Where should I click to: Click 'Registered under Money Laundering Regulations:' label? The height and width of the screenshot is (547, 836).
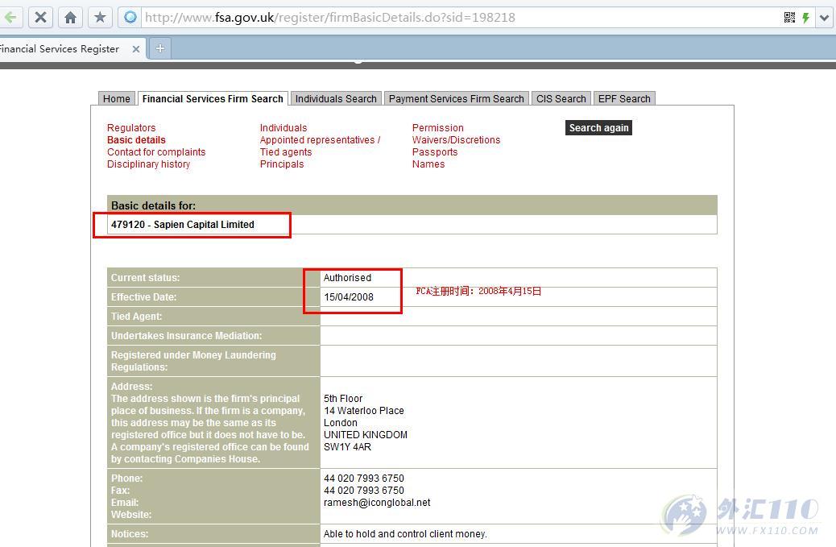point(193,361)
